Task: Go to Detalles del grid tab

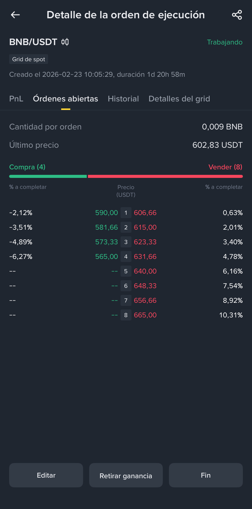Action: 179,99
